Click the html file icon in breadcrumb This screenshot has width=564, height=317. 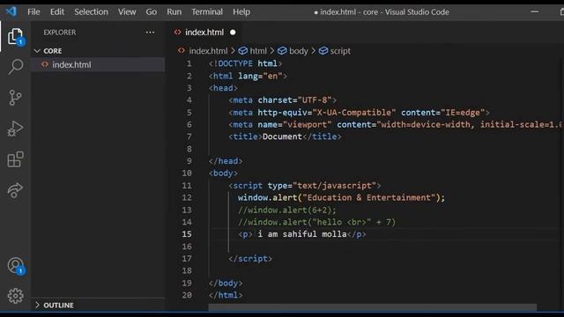[x=182, y=51]
